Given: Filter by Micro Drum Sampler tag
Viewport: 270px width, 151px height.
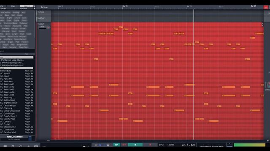Looking at the screenshot, I should [17, 36].
